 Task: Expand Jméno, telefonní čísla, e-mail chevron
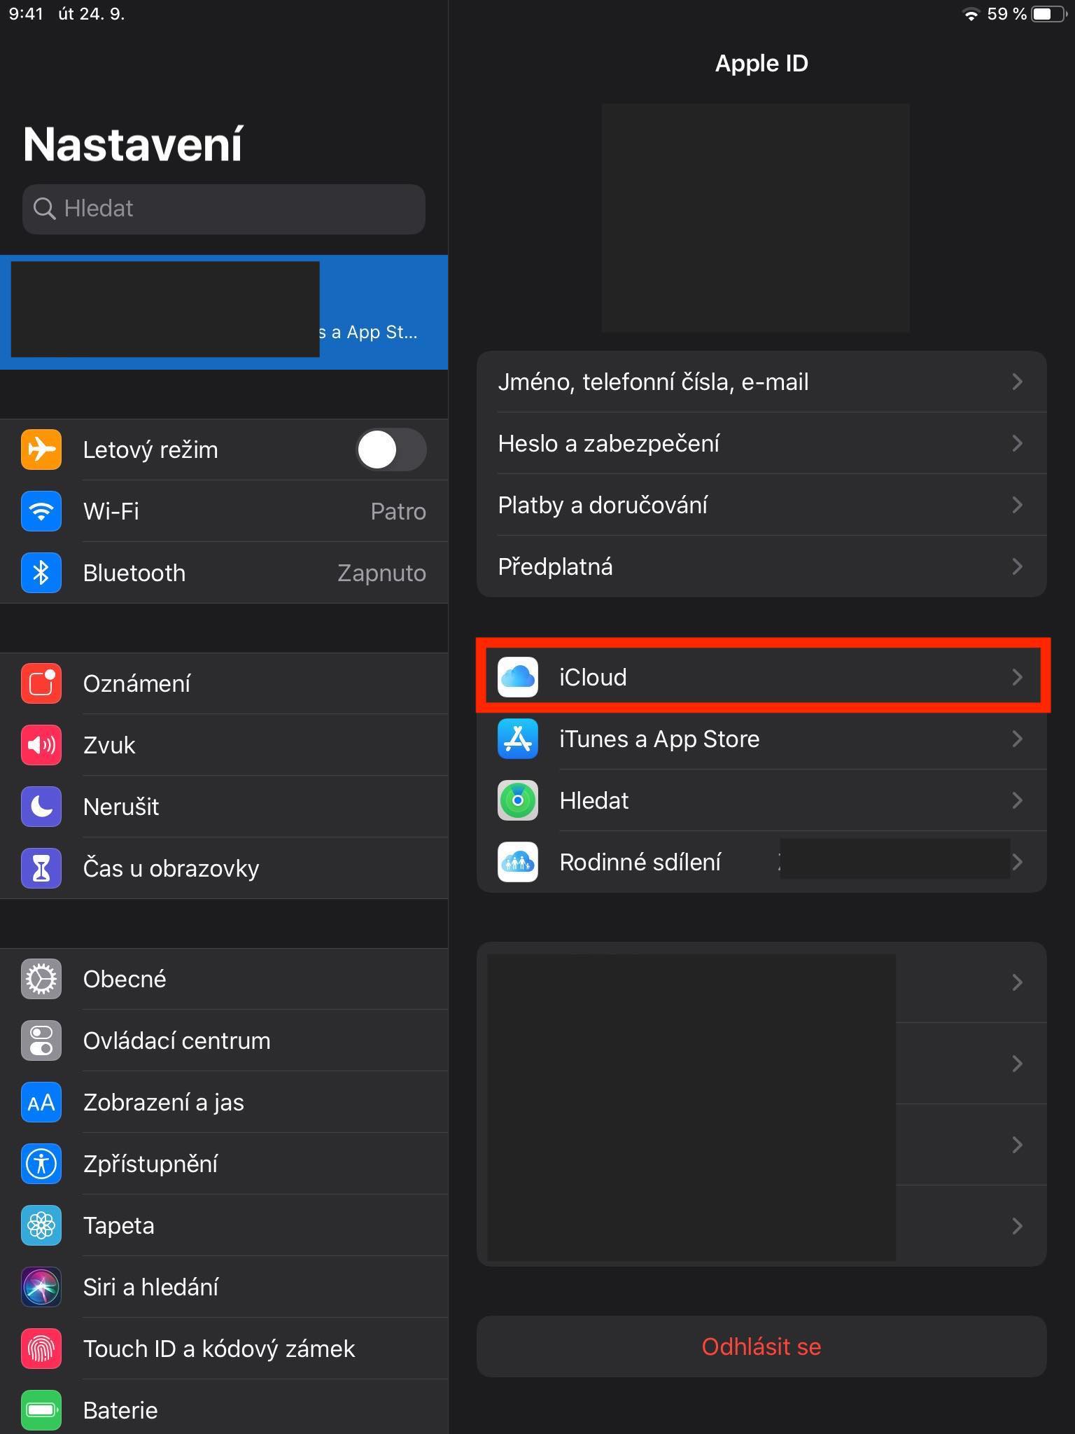pos(1018,382)
